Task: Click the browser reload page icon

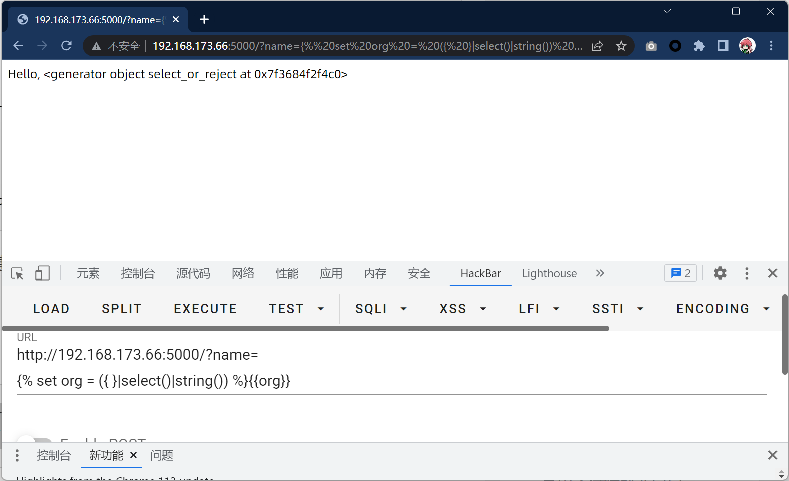Action: click(66, 46)
